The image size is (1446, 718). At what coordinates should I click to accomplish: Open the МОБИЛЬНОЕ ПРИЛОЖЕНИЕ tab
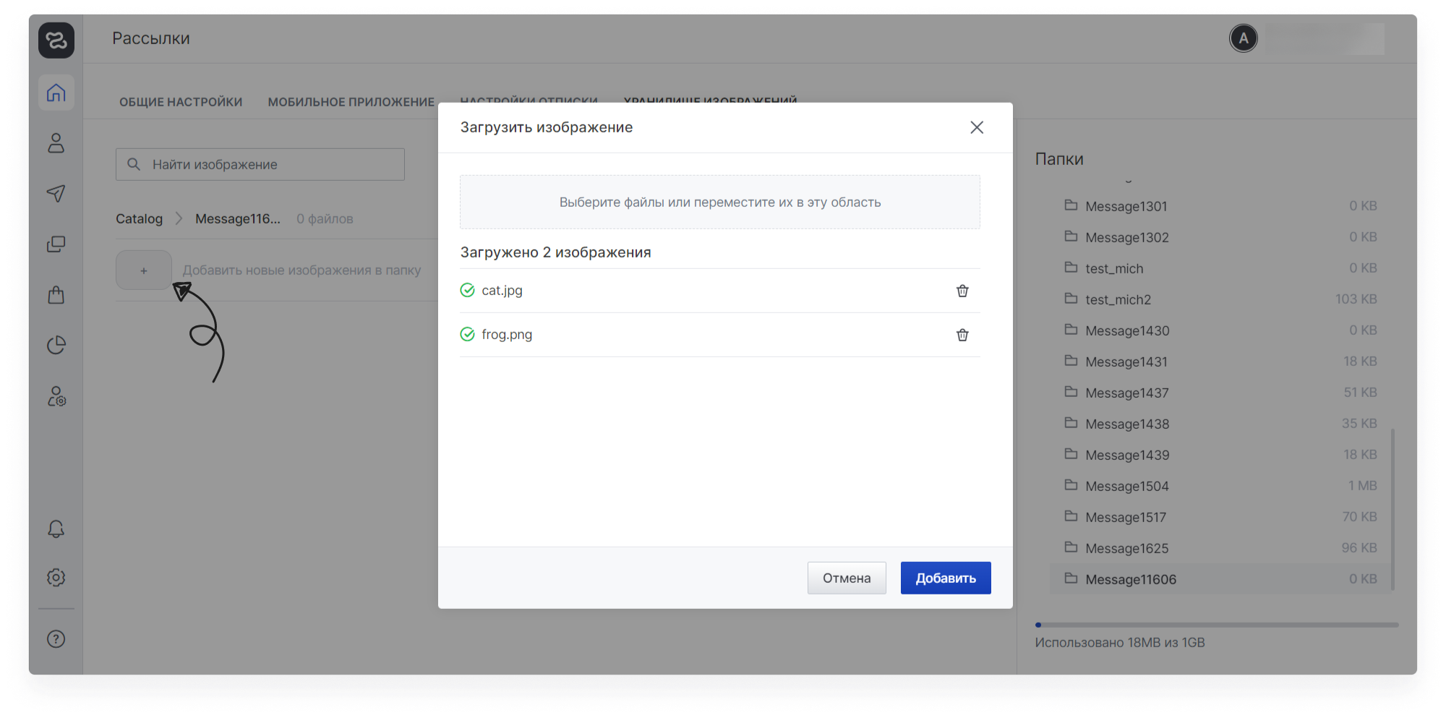point(351,102)
